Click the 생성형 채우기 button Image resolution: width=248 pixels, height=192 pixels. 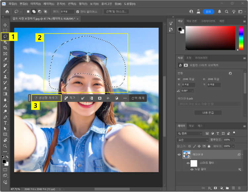coord(46,98)
